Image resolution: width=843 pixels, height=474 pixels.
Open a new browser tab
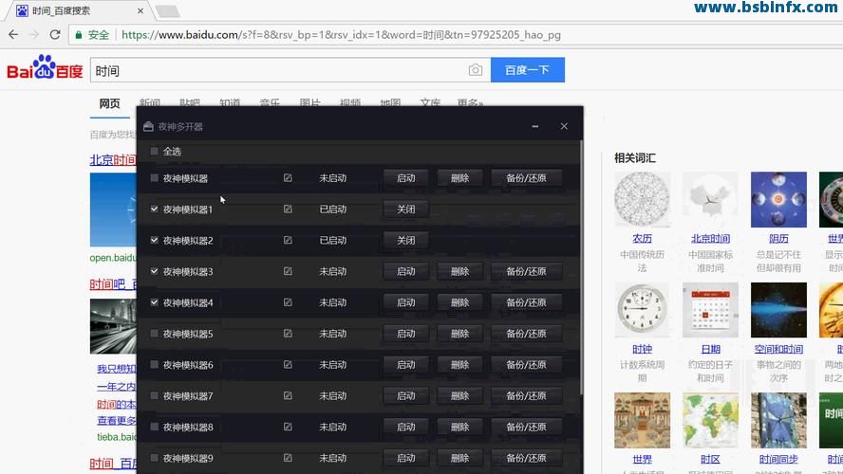click(x=168, y=11)
